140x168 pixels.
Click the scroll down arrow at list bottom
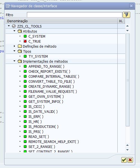tap(127, 150)
